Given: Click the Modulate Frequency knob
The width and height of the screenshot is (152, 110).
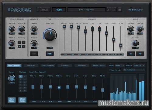Looking at the screenshot, I should (x=34, y=29).
